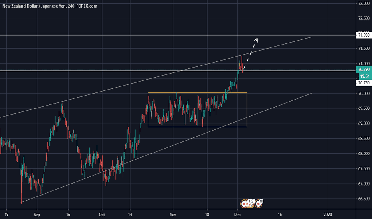Click the 19:54 candle countdown label
The image size is (372, 219).
(363, 76)
